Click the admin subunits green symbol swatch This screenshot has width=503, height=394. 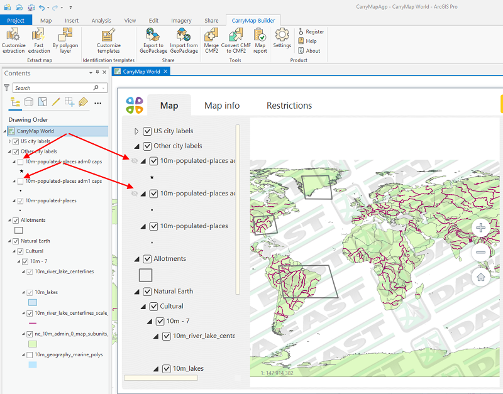click(x=33, y=344)
